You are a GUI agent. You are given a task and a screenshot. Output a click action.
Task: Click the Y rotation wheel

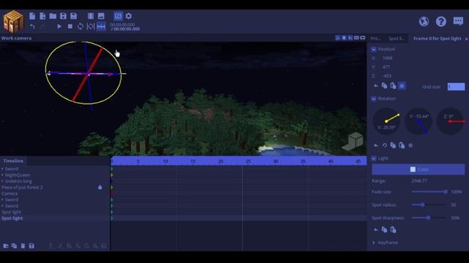[x=418, y=121]
